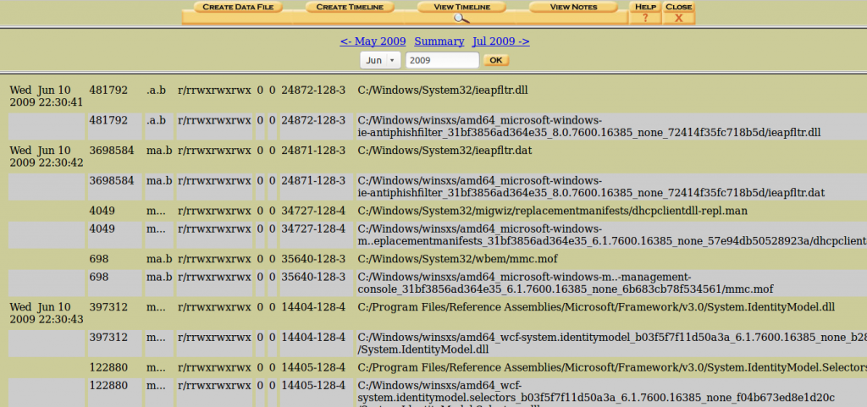Screen dimensions: 867x407
Task: Expand the Jun month dropdown
Action: coord(381,60)
